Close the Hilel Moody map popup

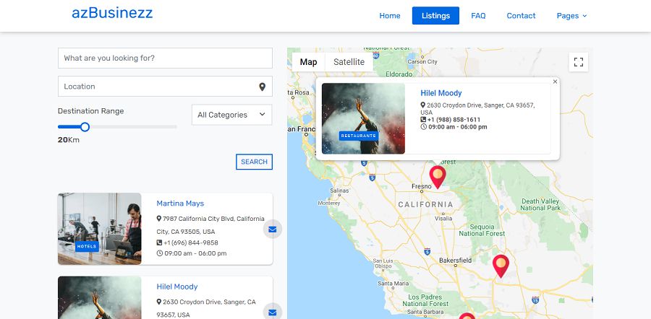click(x=555, y=82)
